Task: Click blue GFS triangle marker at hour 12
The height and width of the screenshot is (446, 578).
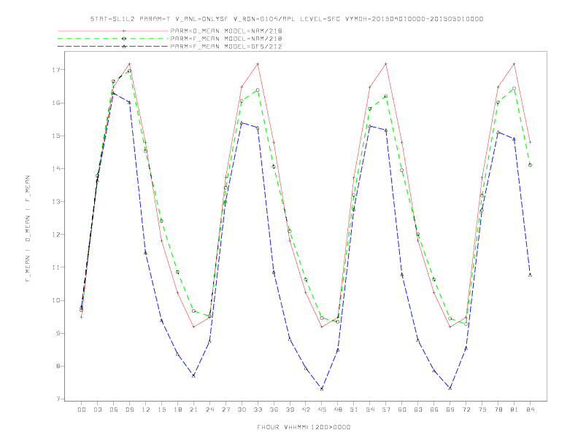Action: point(146,253)
